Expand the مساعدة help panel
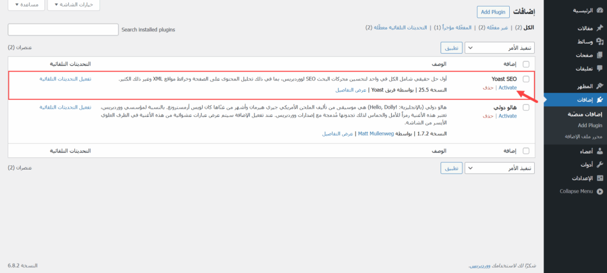 26,5
